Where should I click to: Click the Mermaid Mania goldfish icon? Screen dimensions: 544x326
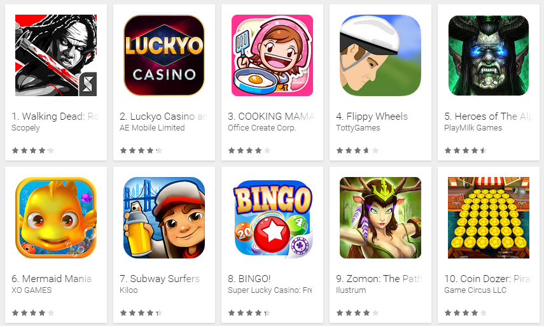point(56,218)
